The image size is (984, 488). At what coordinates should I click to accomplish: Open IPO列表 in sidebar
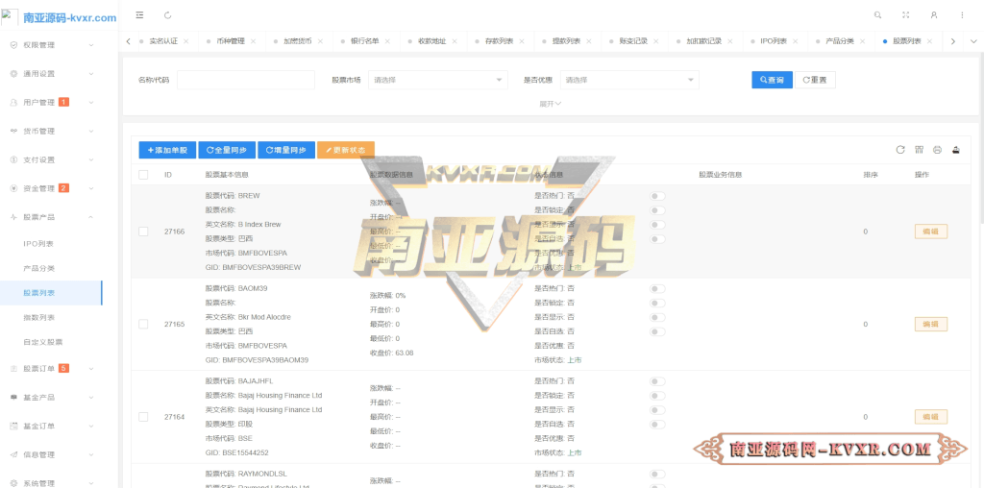tap(38, 243)
